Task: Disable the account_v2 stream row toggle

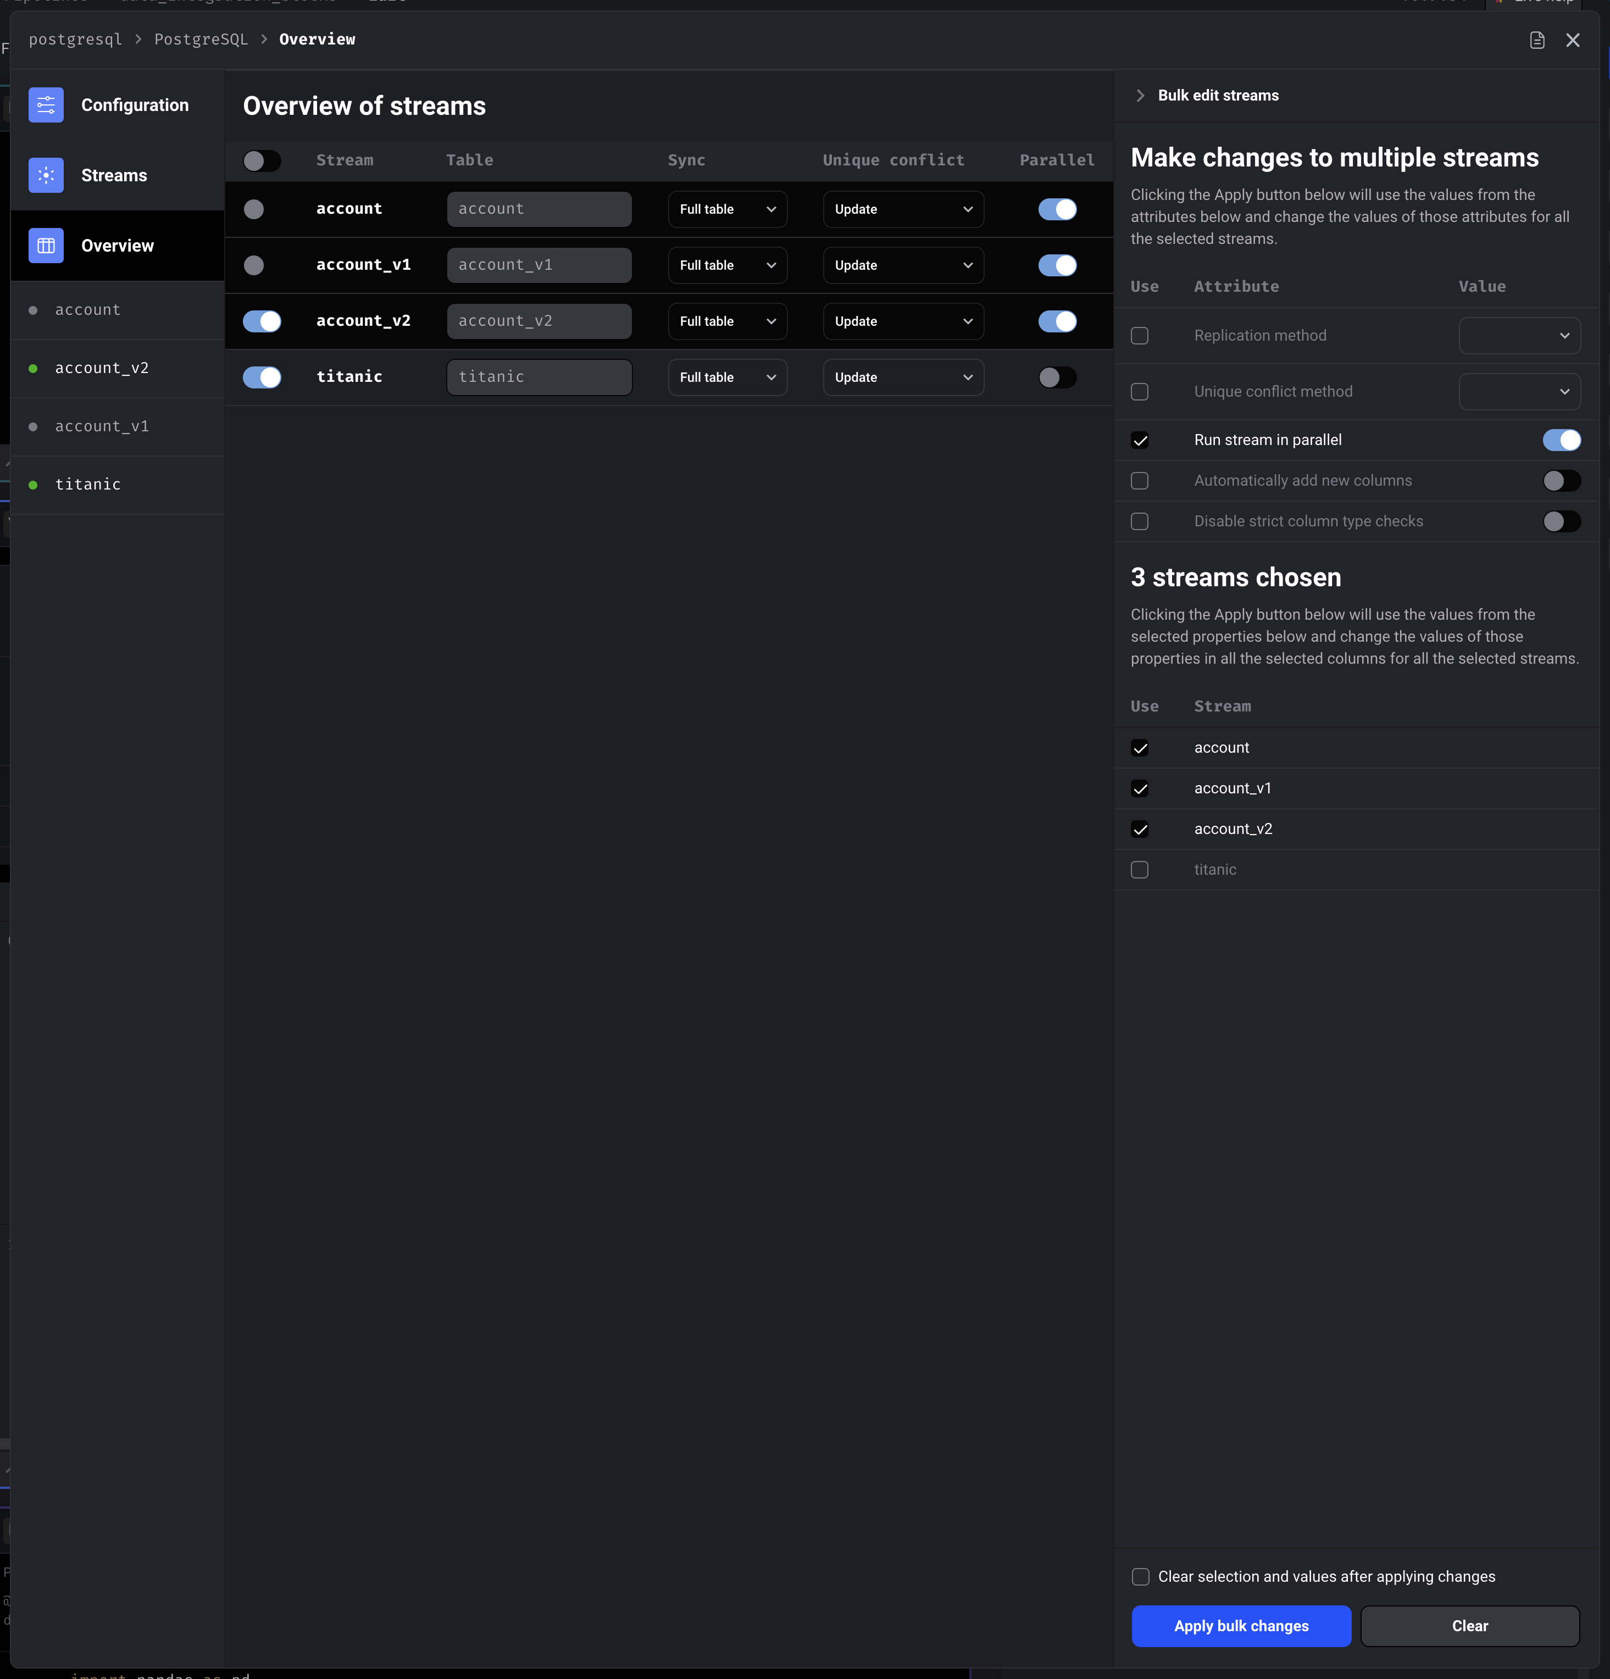Action: point(262,321)
